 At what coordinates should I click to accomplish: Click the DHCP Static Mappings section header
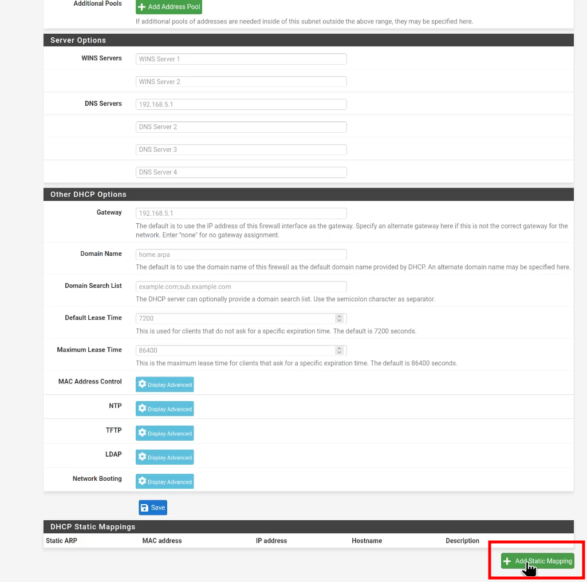pos(309,526)
